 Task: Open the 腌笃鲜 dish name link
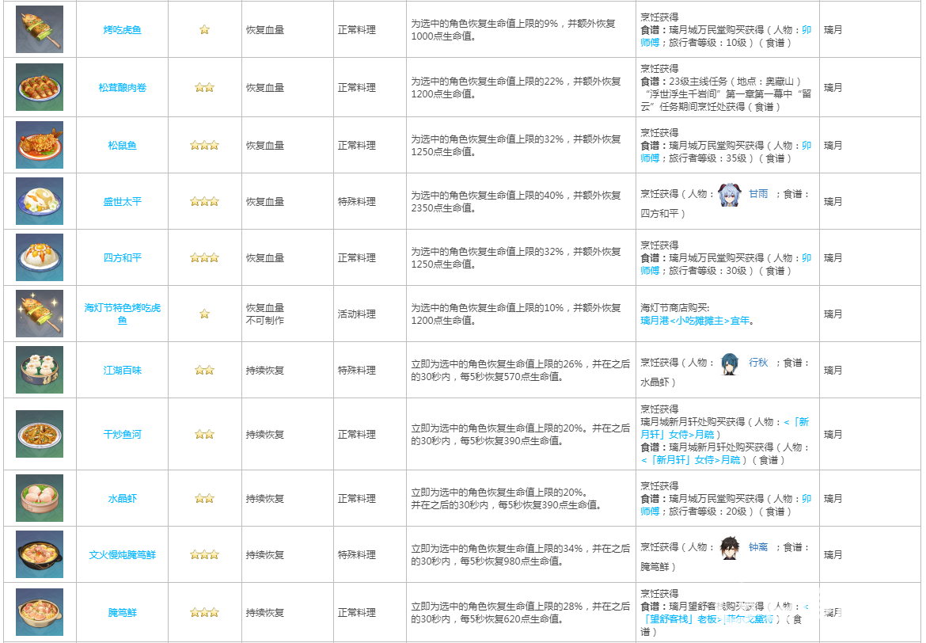122,613
